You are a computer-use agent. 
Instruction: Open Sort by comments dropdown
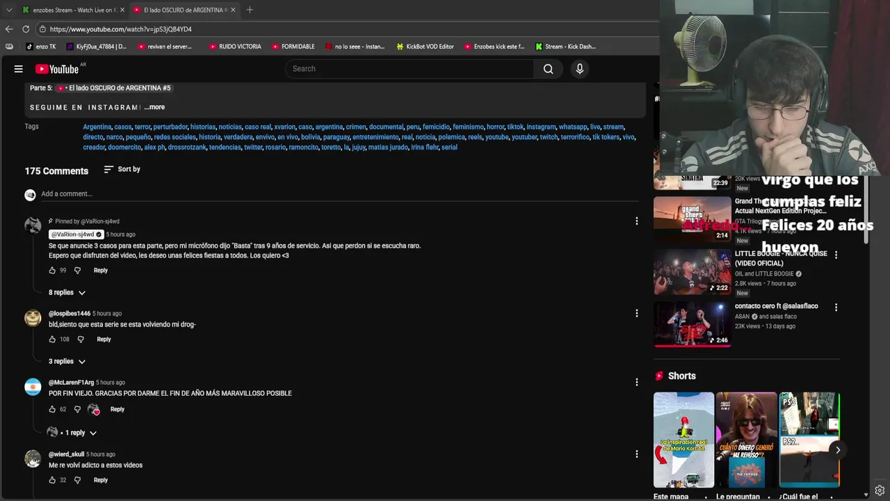[122, 169]
